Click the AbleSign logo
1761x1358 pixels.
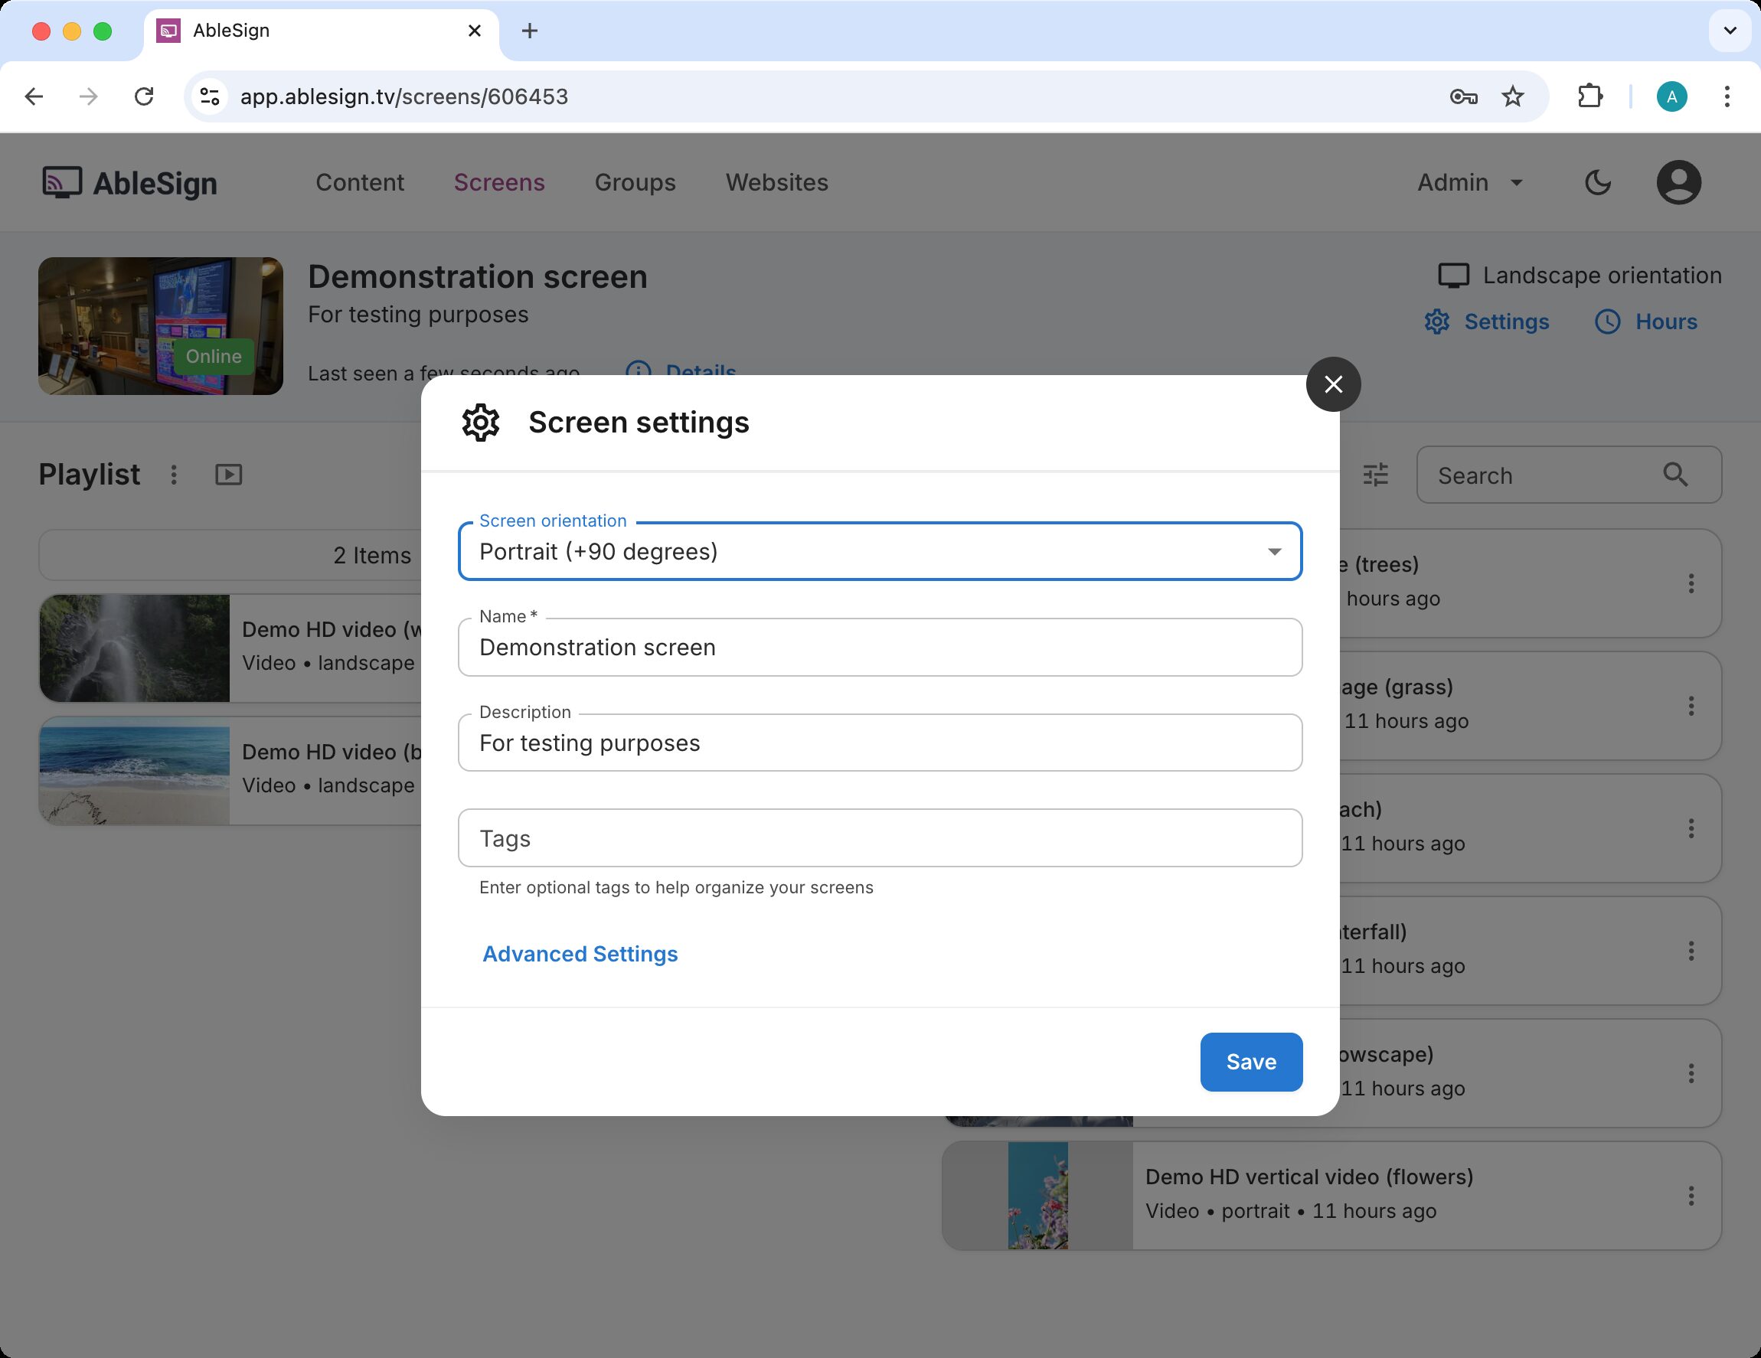(130, 183)
